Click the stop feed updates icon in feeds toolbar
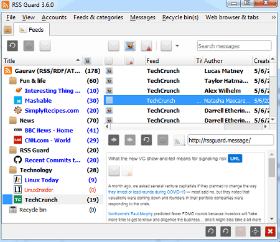Screen dimensions: 280x242 (x=29, y=45)
